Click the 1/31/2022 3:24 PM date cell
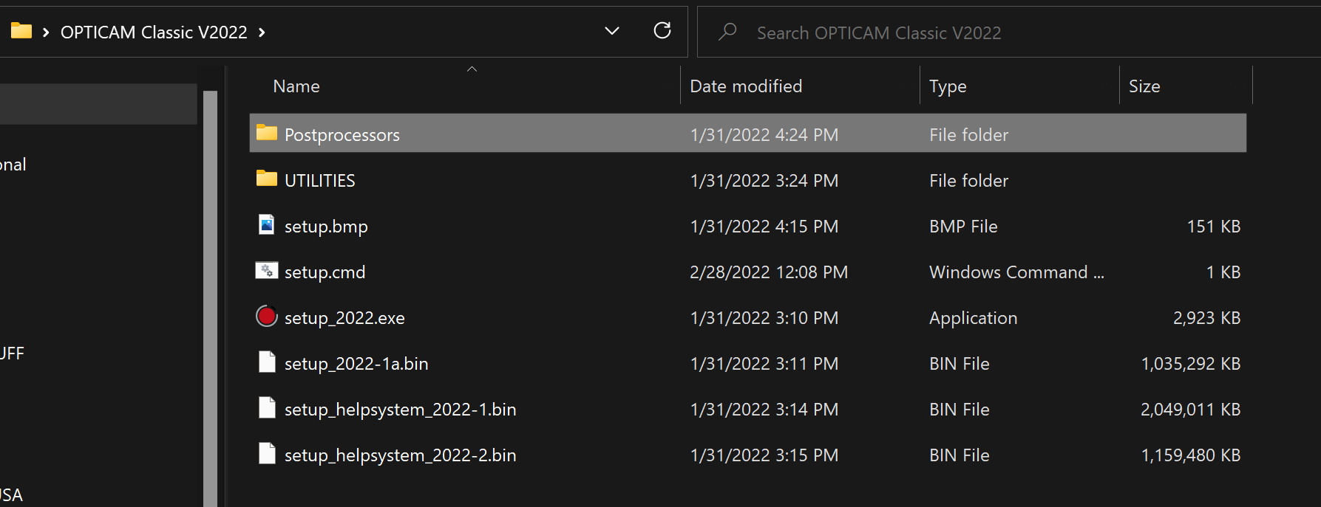The width and height of the screenshot is (1321, 507). tap(764, 181)
